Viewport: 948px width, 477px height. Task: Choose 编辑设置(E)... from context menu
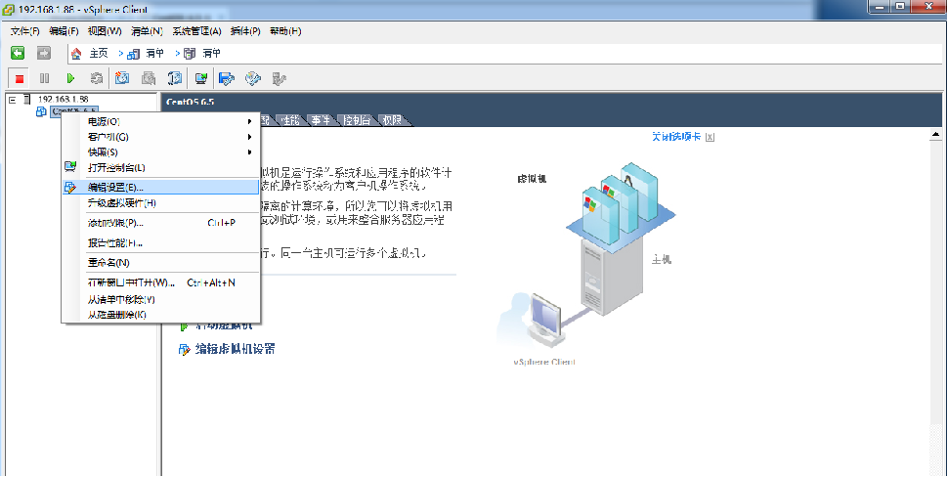click(161, 187)
